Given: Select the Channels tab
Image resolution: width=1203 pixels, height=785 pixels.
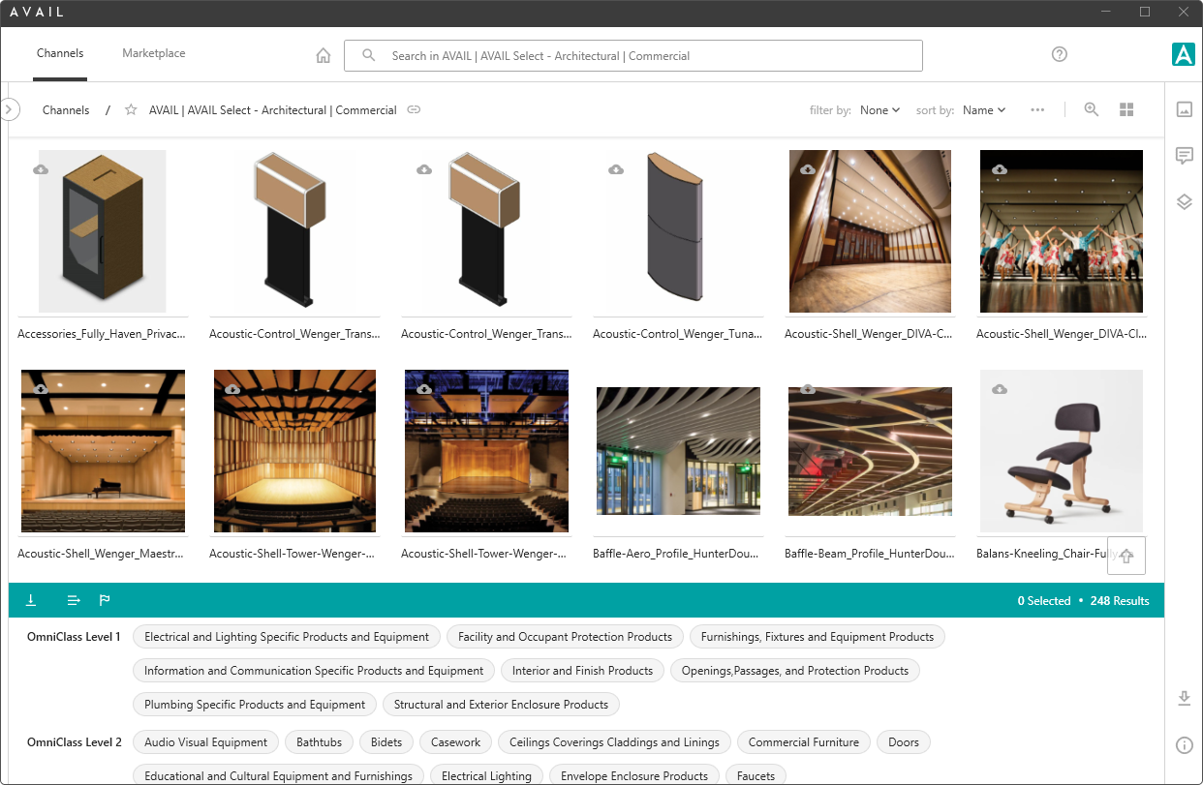Looking at the screenshot, I should coord(60,54).
